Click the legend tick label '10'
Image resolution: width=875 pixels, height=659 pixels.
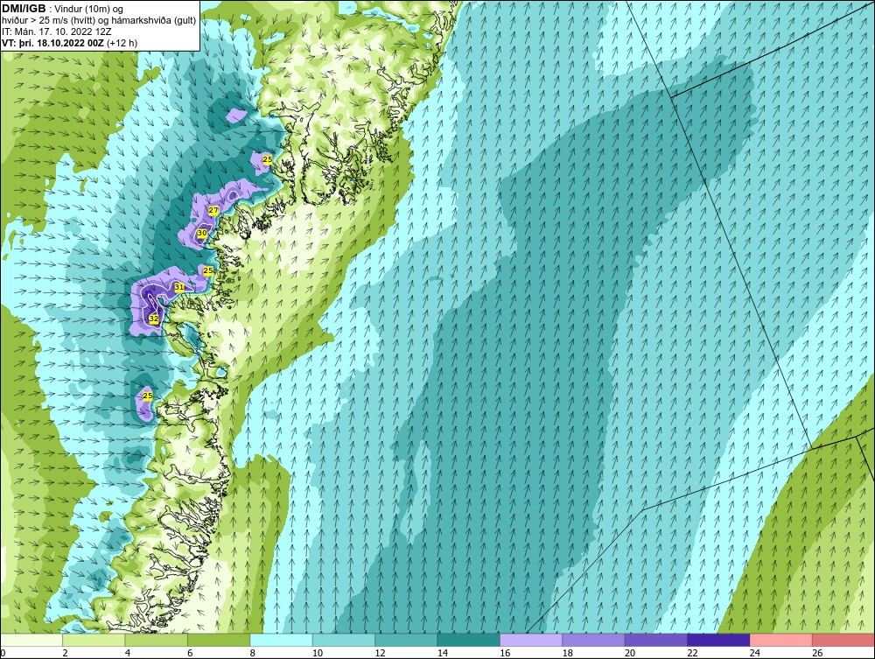(x=317, y=653)
